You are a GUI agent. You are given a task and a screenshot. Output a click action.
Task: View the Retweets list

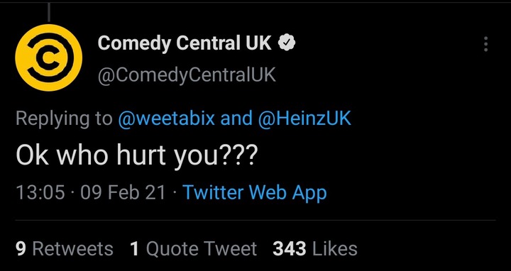pos(64,249)
